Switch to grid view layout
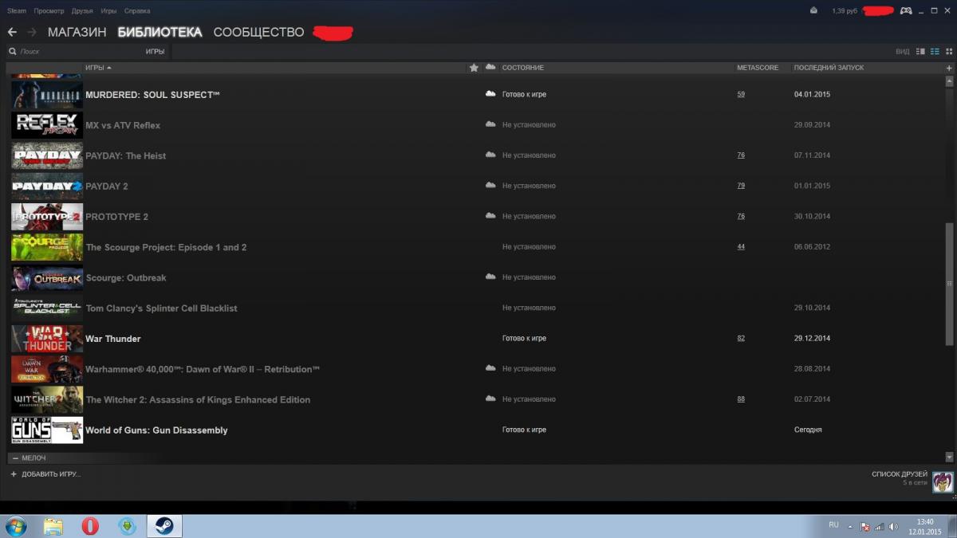The height and width of the screenshot is (538, 957). [947, 52]
